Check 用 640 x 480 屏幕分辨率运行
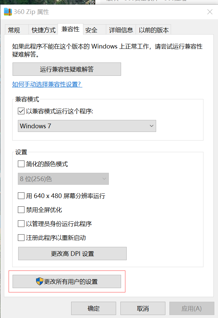Viewport: 218px width, 318px height. tap(21, 196)
